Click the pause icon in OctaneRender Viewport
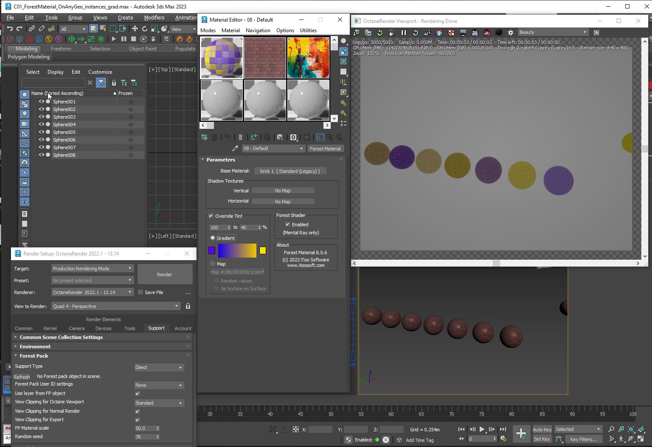 [404, 33]
